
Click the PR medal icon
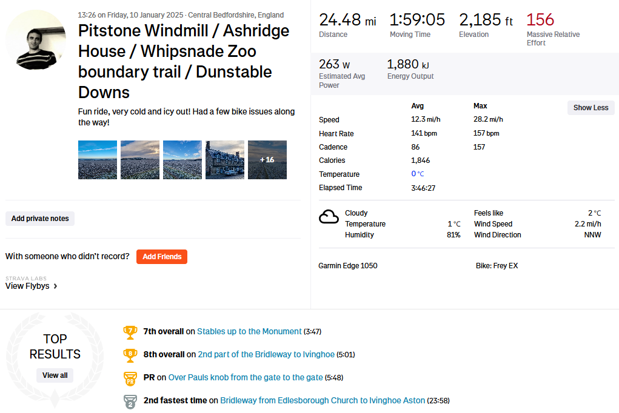(x=130, y=378)
